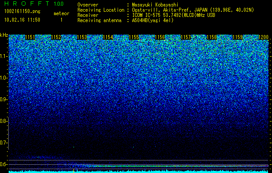Screen dimensions: 272x173
Task: Click the kHz unit label
Action: [4, 35]
